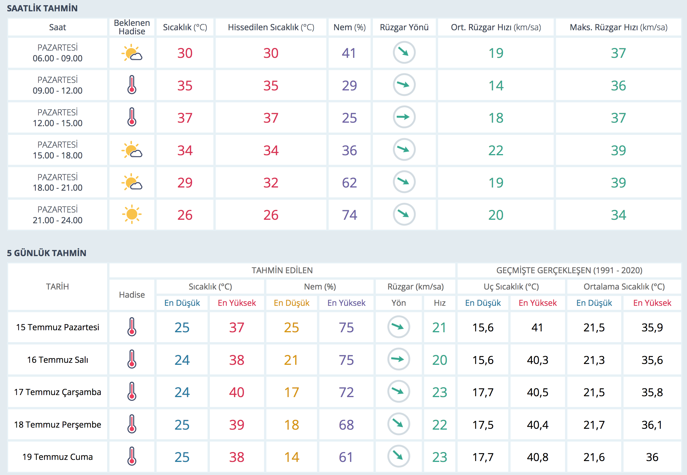This screenshot has height=475, width=687.
Task: Click the Maks. Rüzgar Hızı column header
Action: point(618,27)
